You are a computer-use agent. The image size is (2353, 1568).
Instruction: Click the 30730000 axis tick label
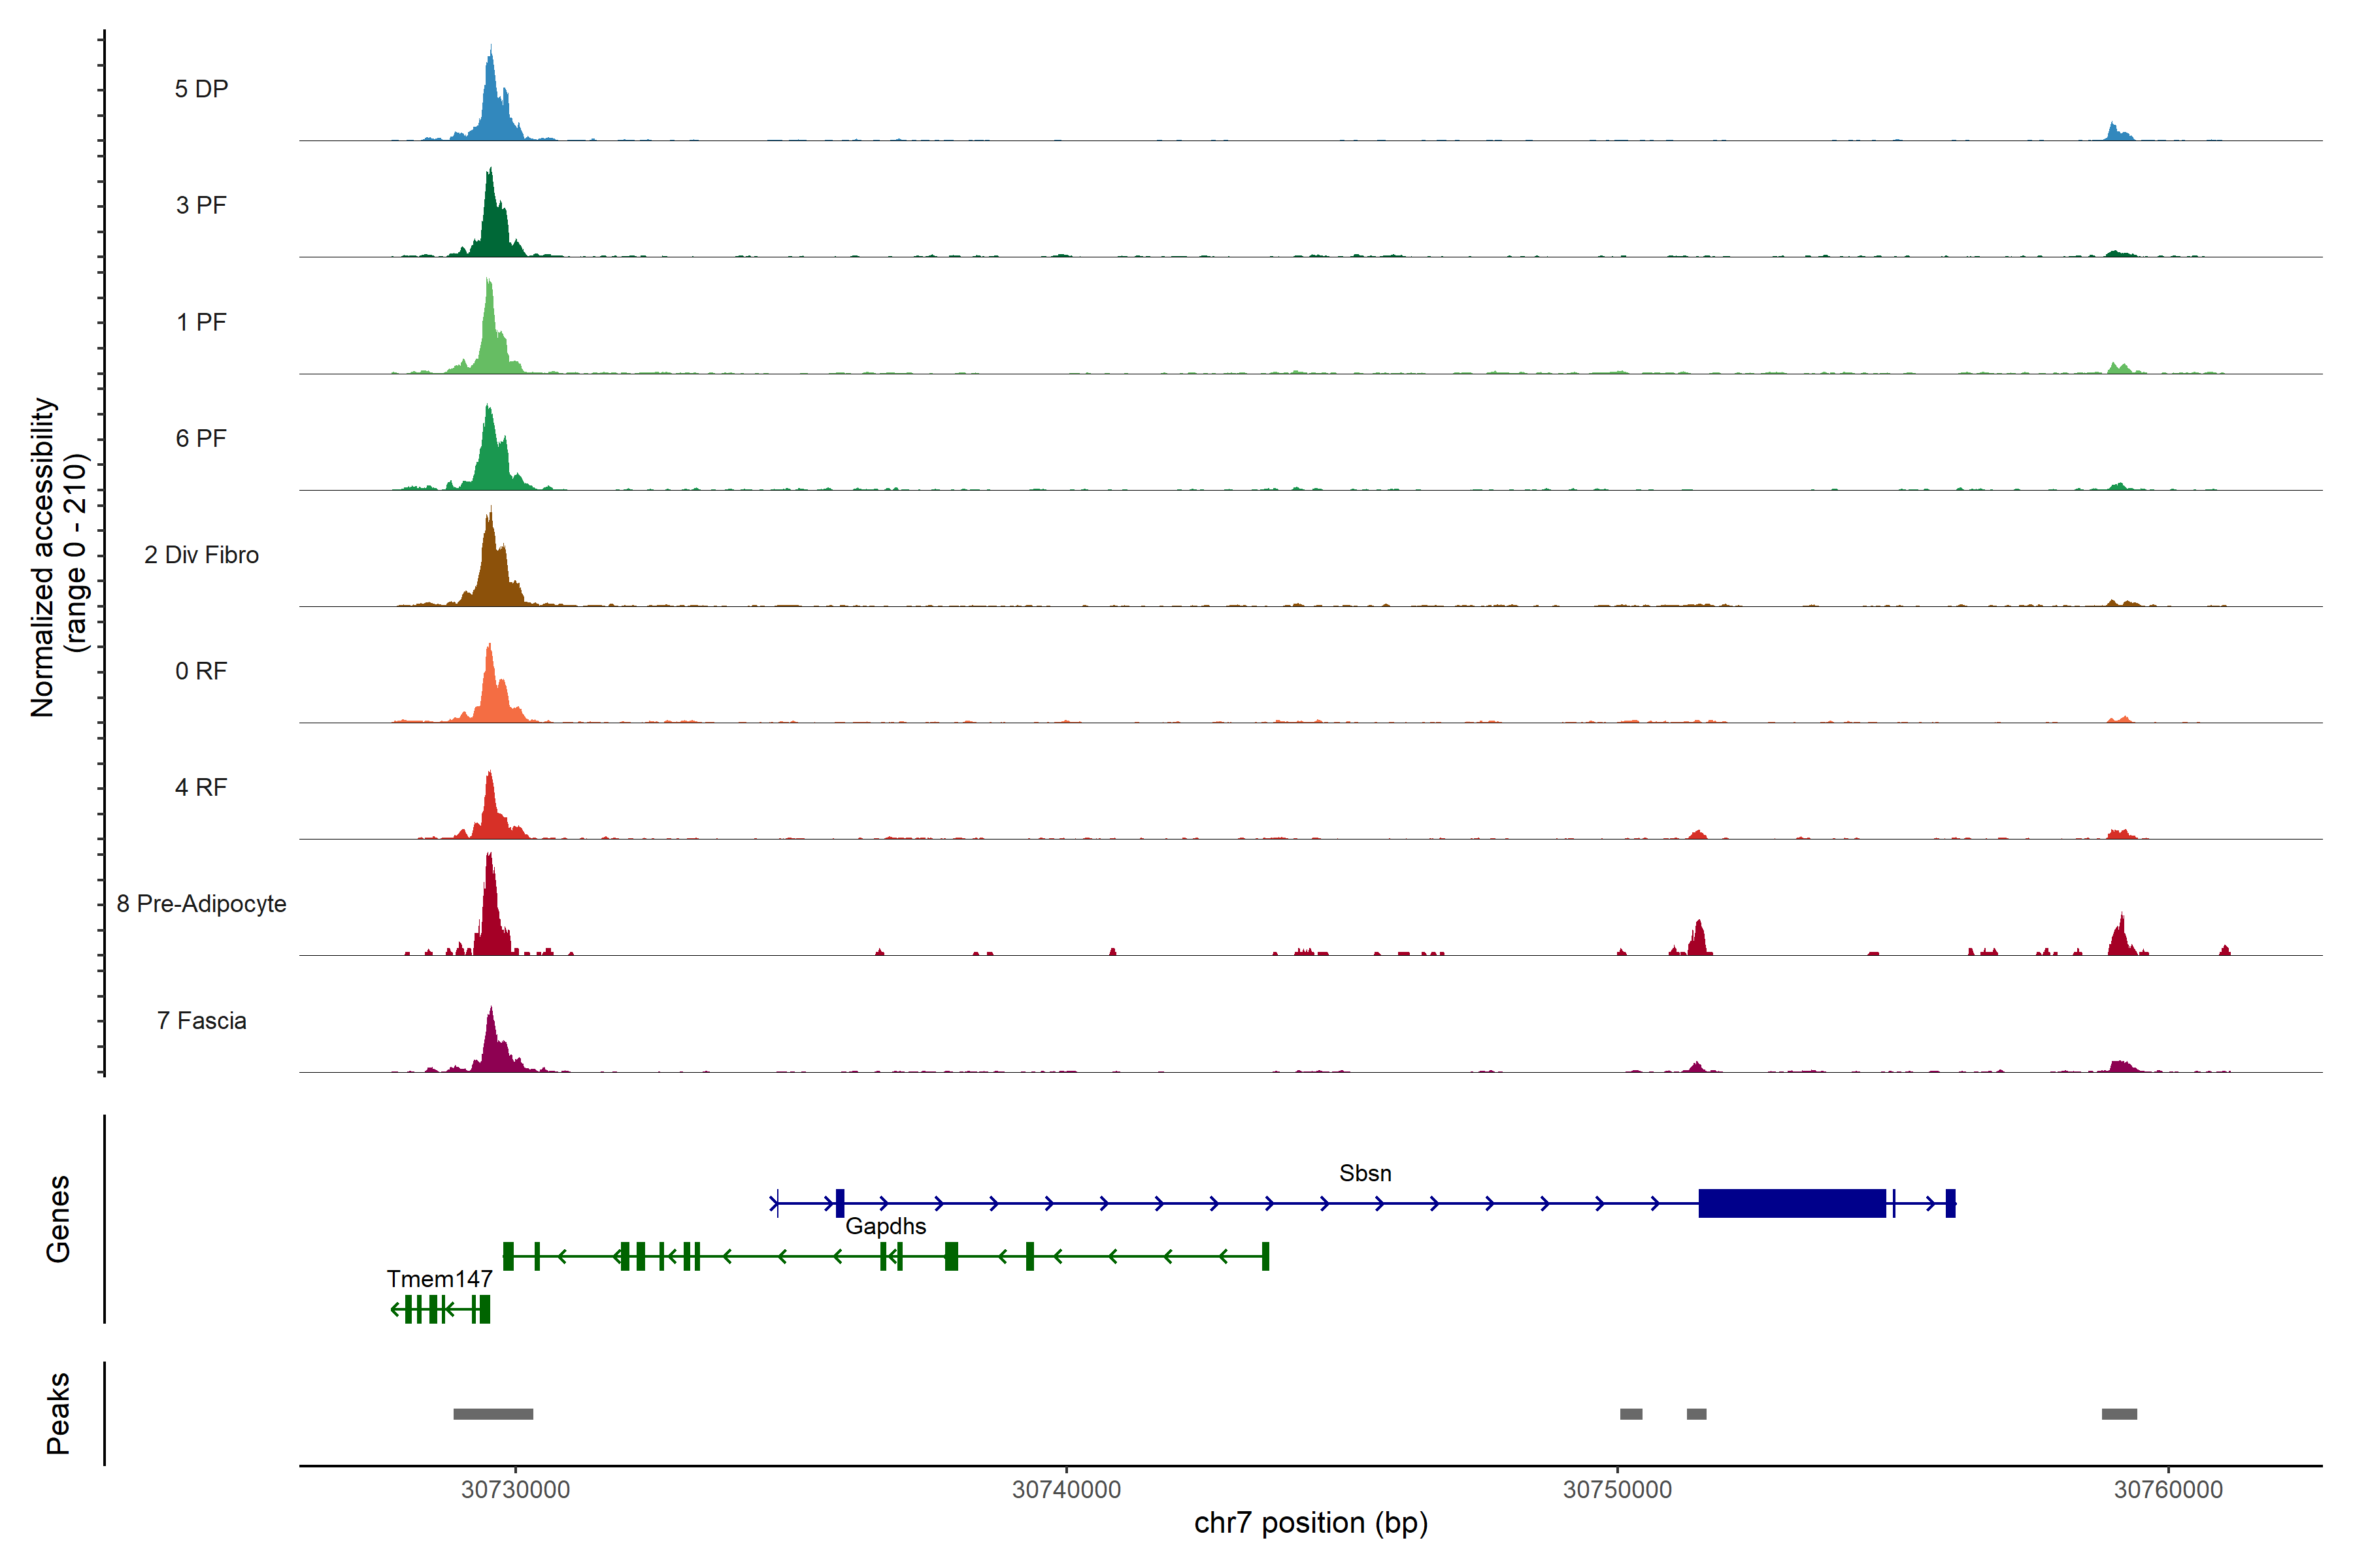[515, 1490]
